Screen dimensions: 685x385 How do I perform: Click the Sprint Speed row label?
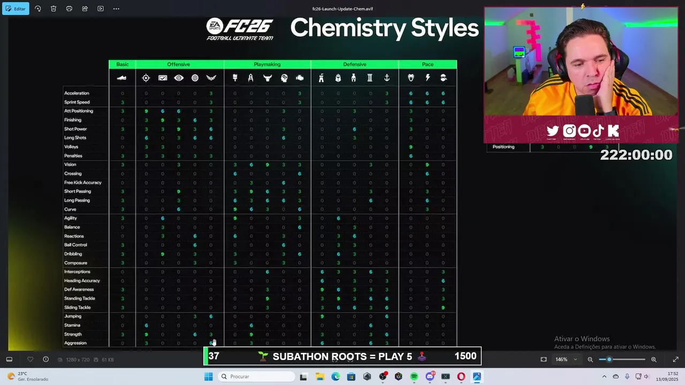[x=77, y=102]
